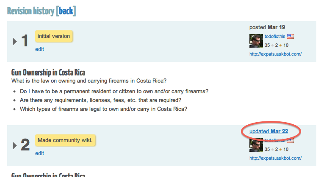The height and width of the screenshot is (177, 321).
Task: Click US flag icon in revision 2
Action: pos(290,140)
